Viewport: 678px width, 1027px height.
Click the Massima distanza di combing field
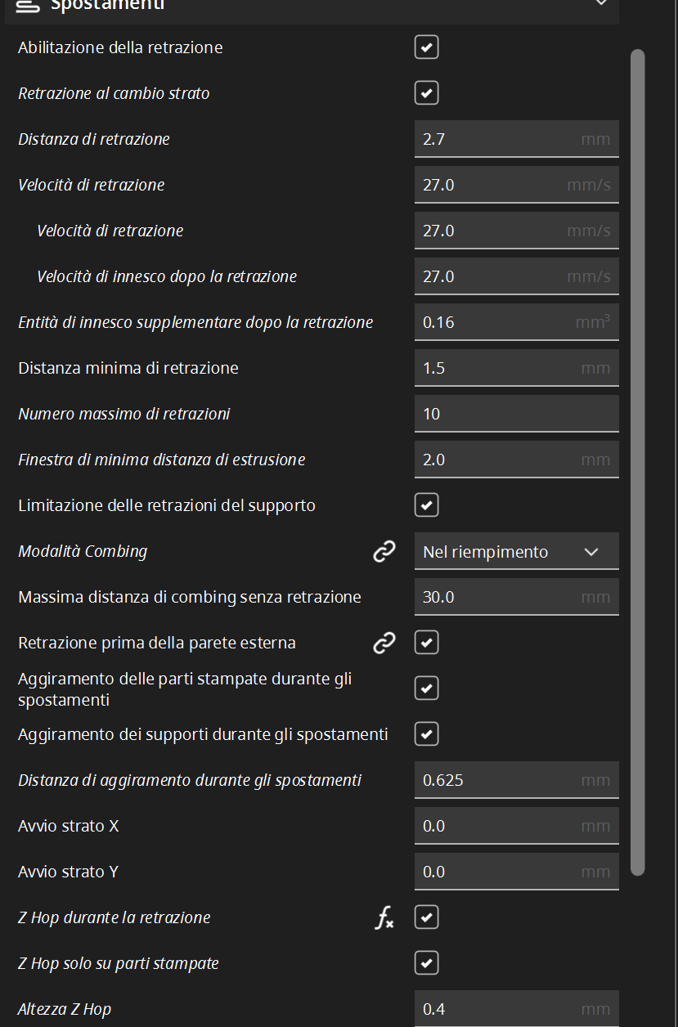click(517, 597)
